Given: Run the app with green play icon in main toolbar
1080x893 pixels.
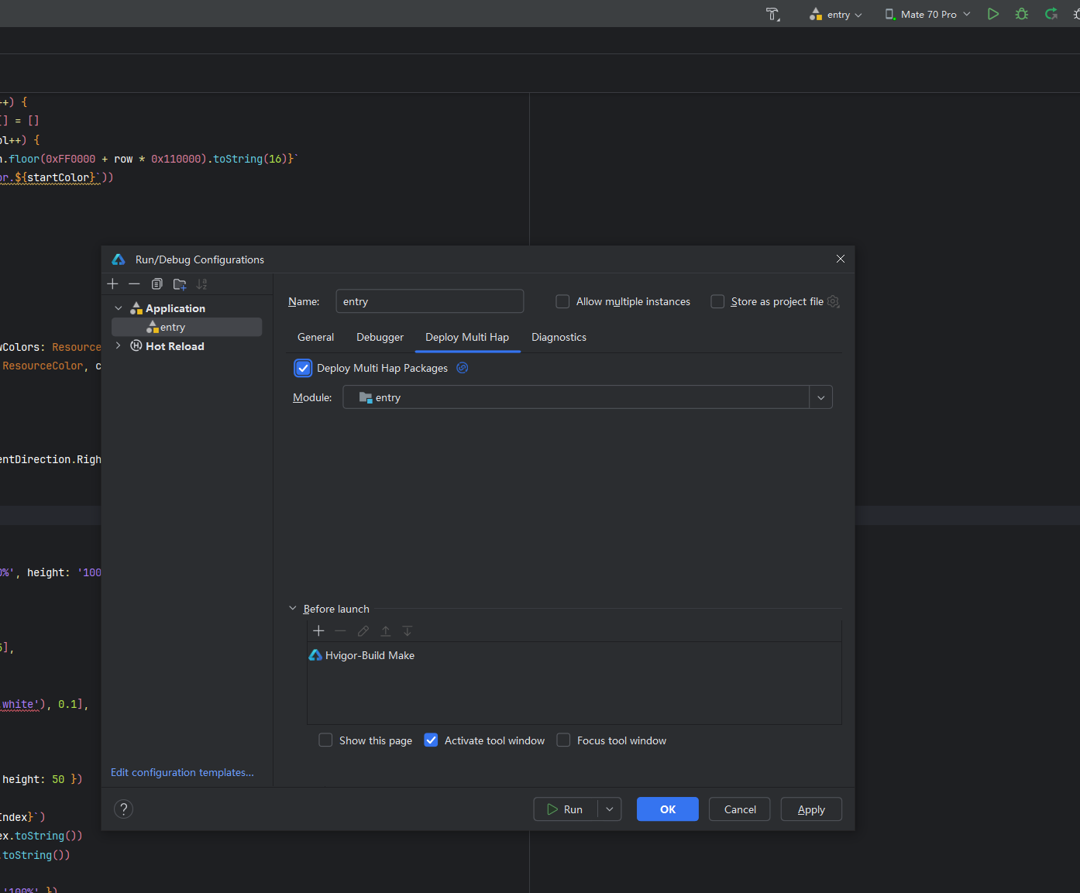Looking at the screenshot, I should coord(993,14).
